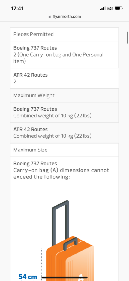Click the page scrollbar on right edge
Screen dimensions: 129x281
tap(127, 37)
